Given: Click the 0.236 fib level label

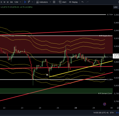Looking at the screenshot, I should (x=109, y=80).
